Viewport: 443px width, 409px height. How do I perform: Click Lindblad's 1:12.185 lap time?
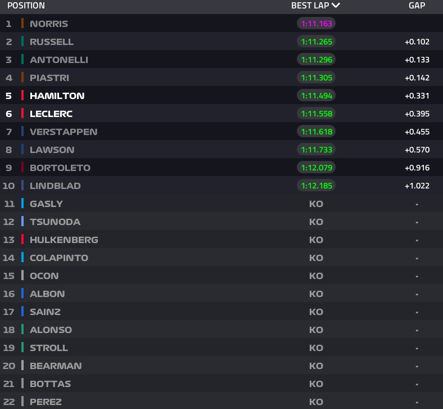[x=316, y=186]
